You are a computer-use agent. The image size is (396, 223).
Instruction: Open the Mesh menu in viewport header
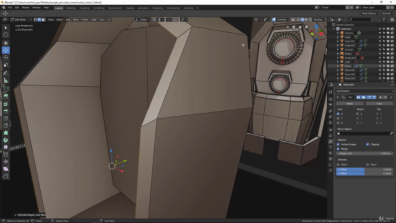click(x=75, y=20)
